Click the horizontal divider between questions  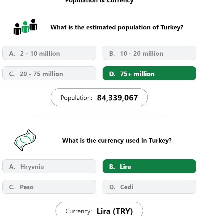click(99, 116)
